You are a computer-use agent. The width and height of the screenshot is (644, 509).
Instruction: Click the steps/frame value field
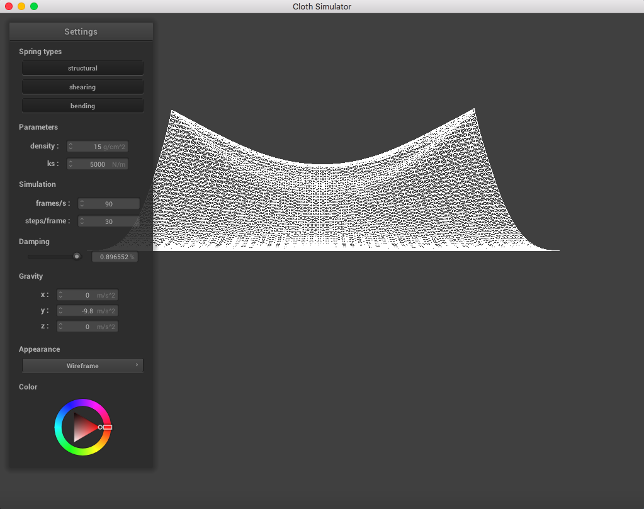[x=109, y=221]
